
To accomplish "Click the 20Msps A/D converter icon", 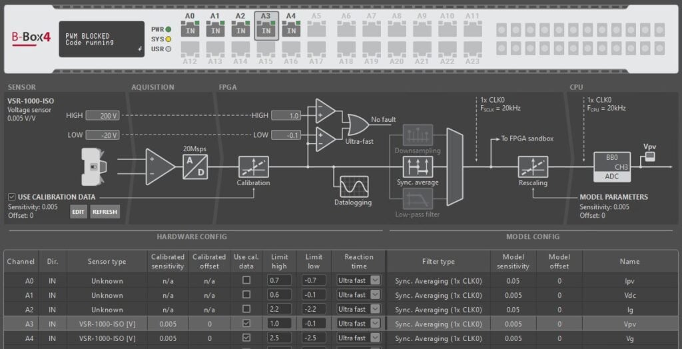I will (x=196, y=167).
